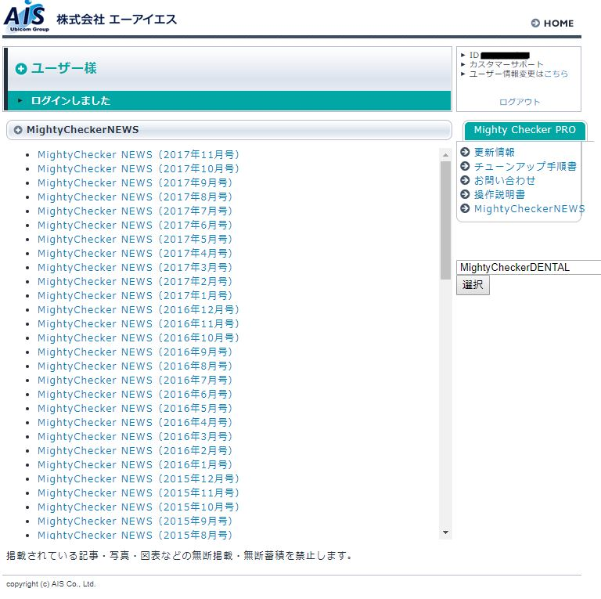Click the arrow icon next to 操作説明書
Viewport: 601px width, 599px height.
(x=466, y=195)
